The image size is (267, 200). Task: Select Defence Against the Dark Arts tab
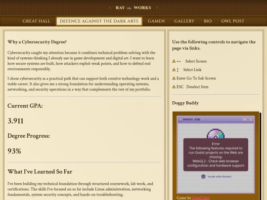[99, 21]
